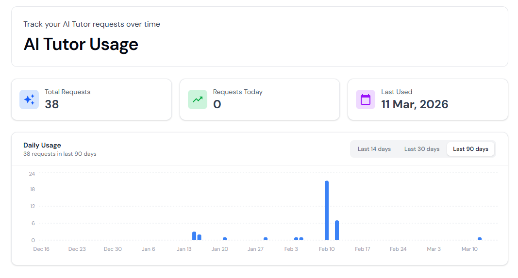Click the purple calendar Last Used icon
Screen dimensions: 518x278
point(366,99)
